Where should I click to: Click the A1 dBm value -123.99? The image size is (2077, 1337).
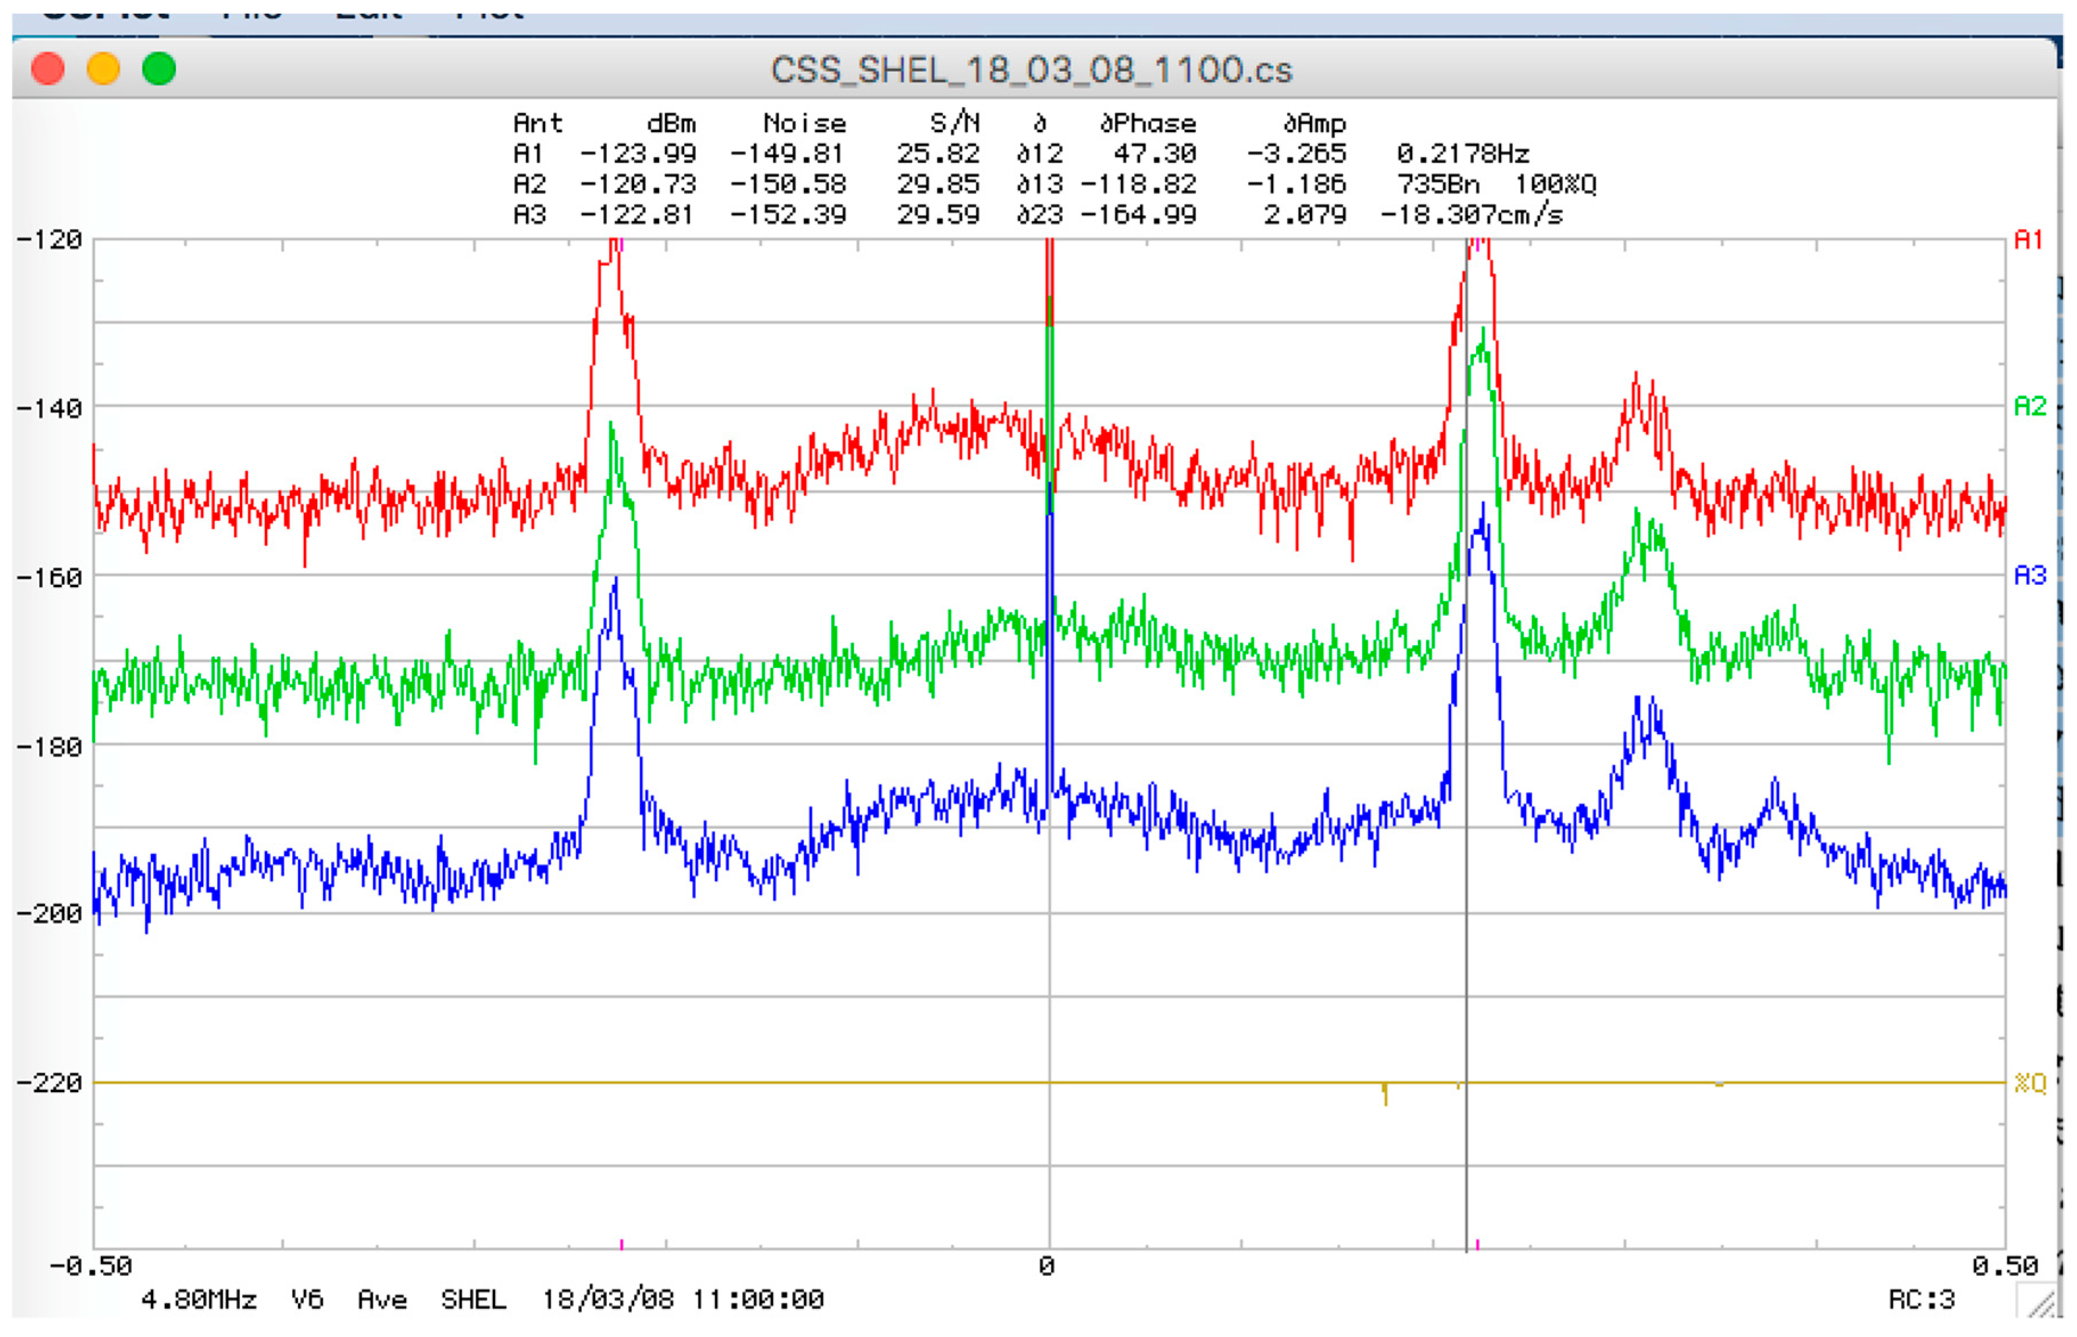(x=638, y=154)
